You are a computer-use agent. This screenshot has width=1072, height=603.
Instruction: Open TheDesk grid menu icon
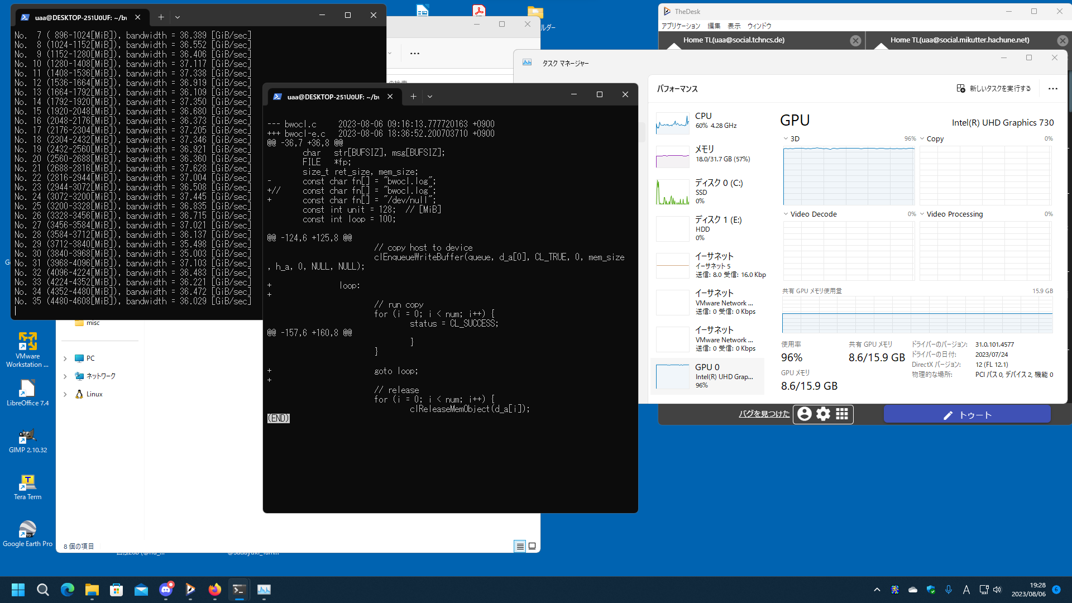click(x=842, y=414)
